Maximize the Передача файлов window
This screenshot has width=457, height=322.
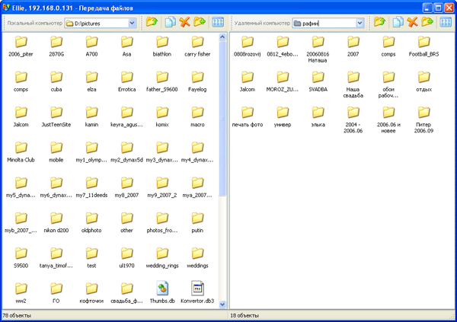point(438,8)
